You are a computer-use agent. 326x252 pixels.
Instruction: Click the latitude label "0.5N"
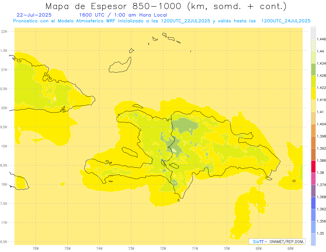coord(3,89)
